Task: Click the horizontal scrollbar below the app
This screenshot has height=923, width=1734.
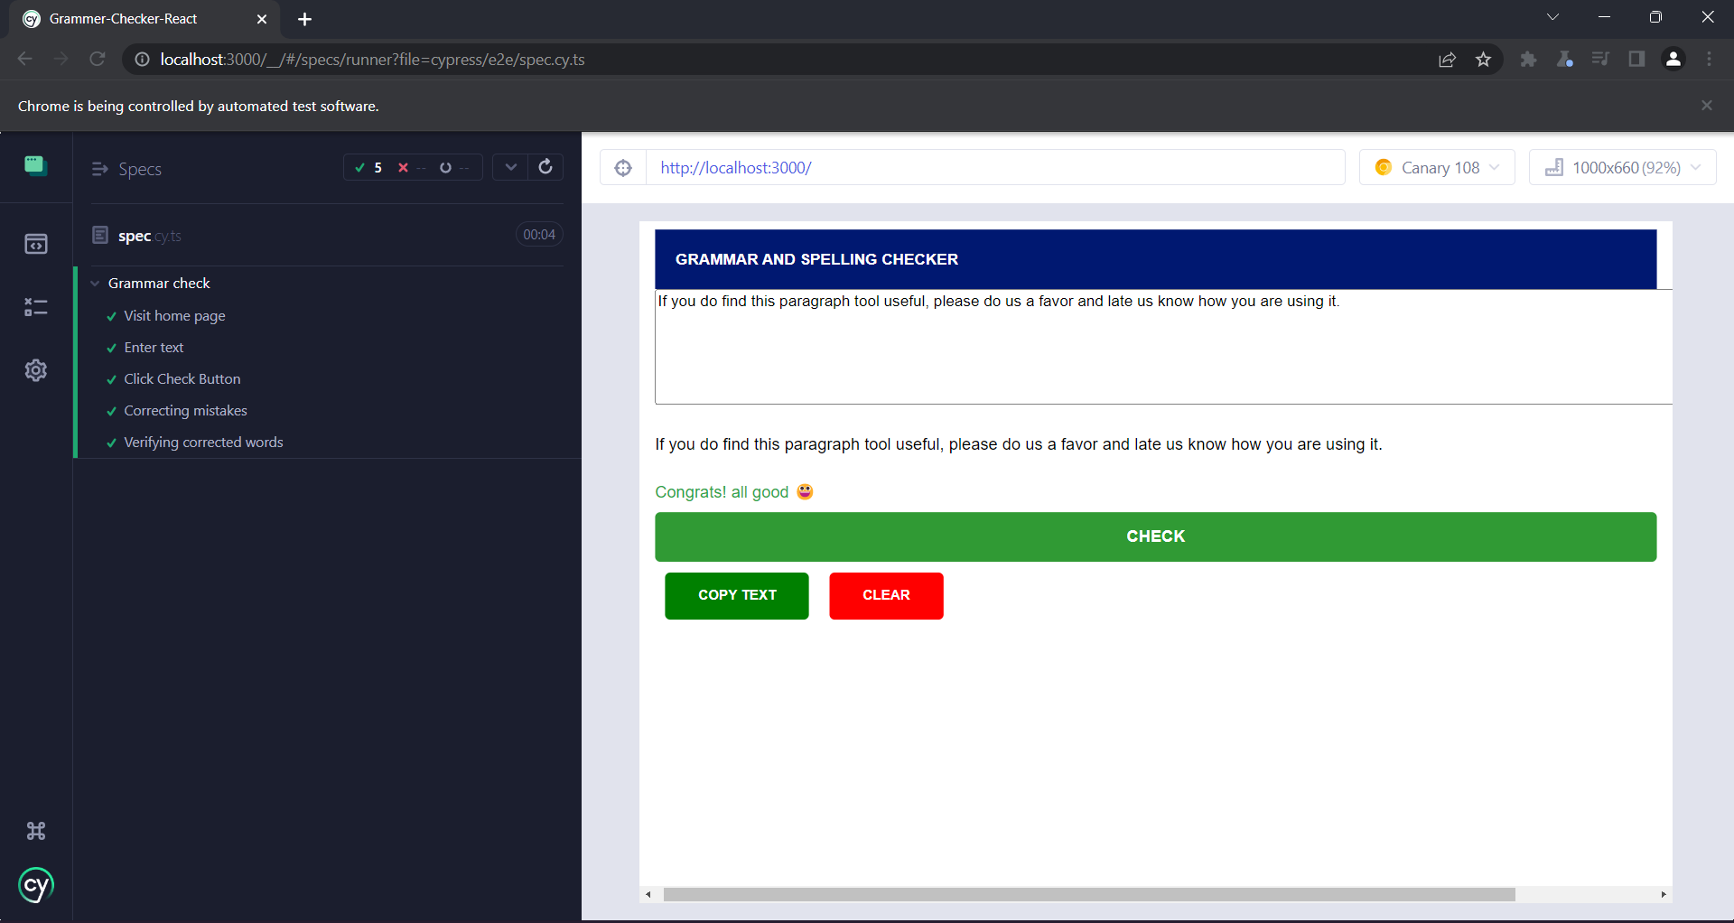Action: point(1084,895)
